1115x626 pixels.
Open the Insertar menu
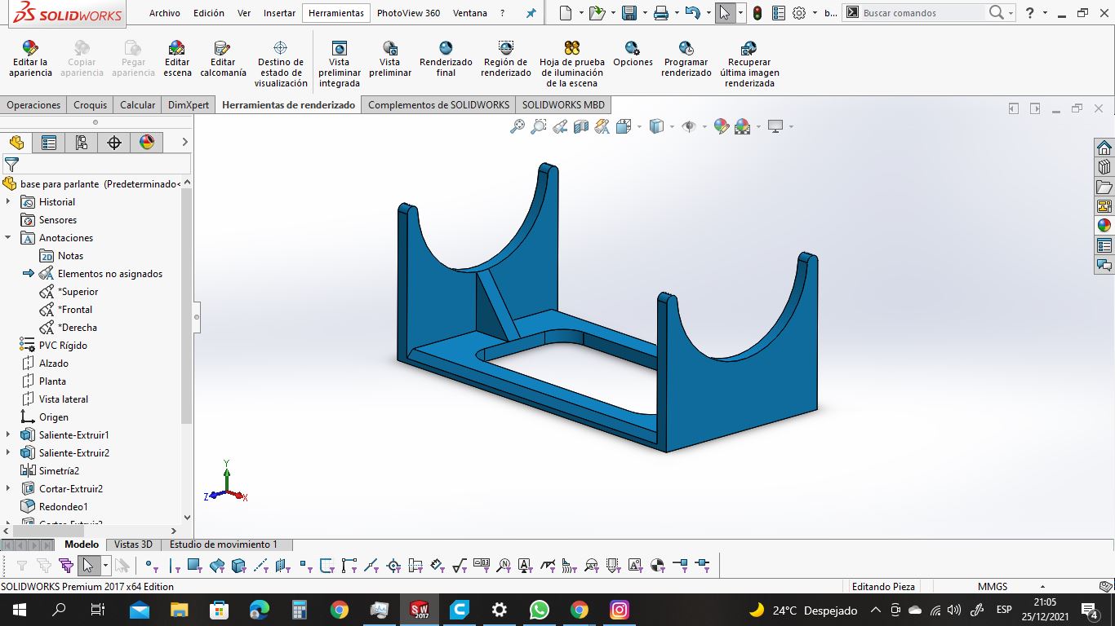279,13
